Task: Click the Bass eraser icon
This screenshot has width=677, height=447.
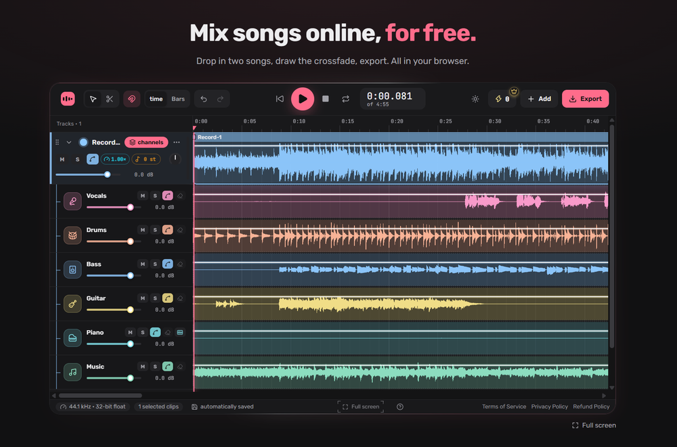Action: pyautogui.click(x=180, y=264)
